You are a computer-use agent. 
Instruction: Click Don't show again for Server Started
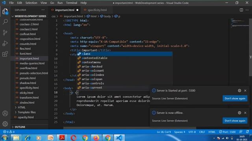coord(235,98)
